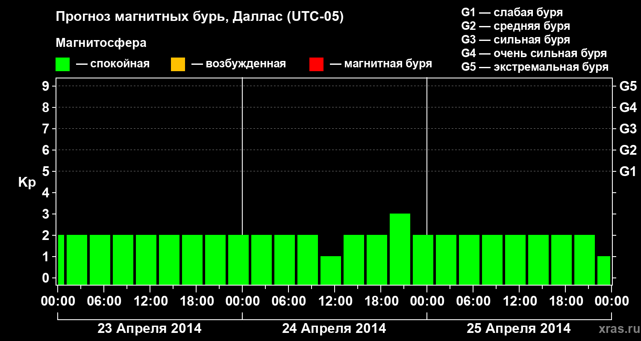Click the final short Kp 1 bar on 25 Апреля

coord(604,270)
